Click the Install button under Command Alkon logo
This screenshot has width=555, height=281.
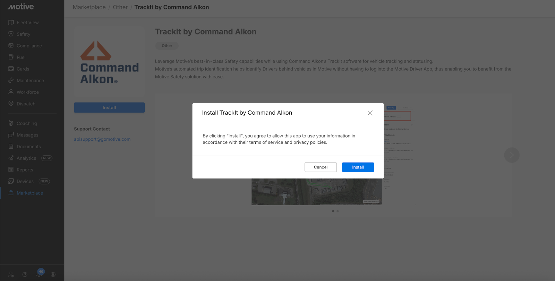click(x=109, y=108)
